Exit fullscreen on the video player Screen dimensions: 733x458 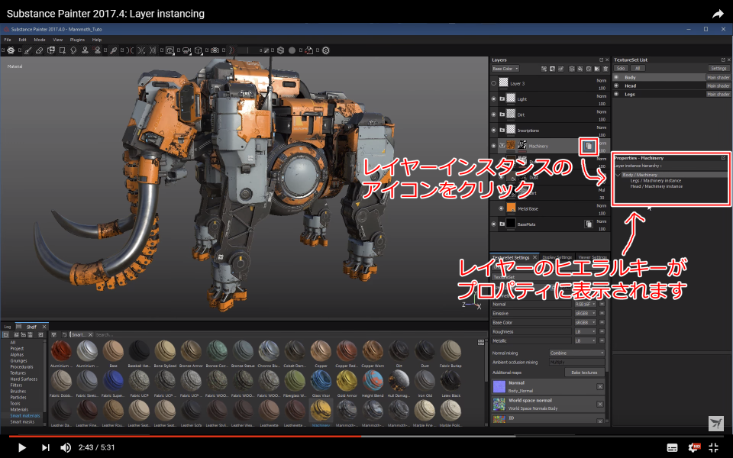point(713,447)
